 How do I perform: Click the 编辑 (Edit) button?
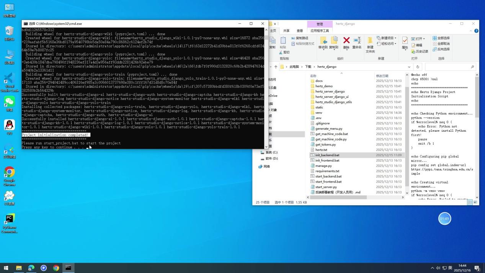pyautogui.click(x=418, y=46)
